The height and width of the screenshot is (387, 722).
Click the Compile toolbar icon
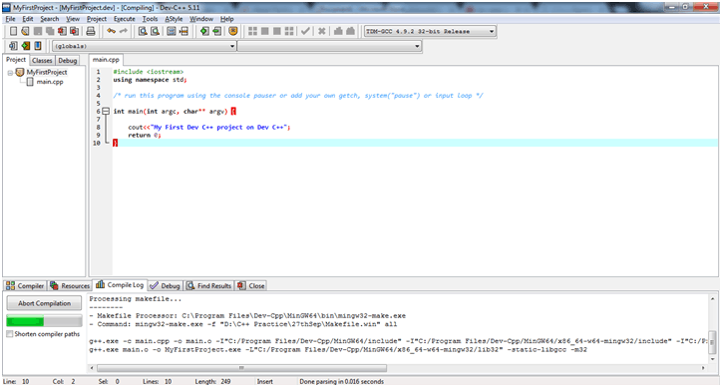click(x=252, y=31)
